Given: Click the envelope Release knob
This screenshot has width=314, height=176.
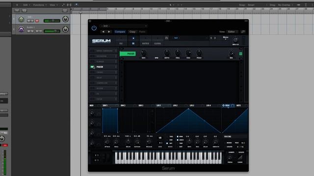Looking at the screenshot, I should pyautogui.click(x=149, y=142).
